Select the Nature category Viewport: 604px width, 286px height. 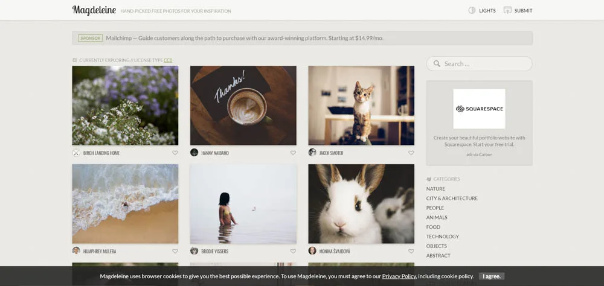435,189
